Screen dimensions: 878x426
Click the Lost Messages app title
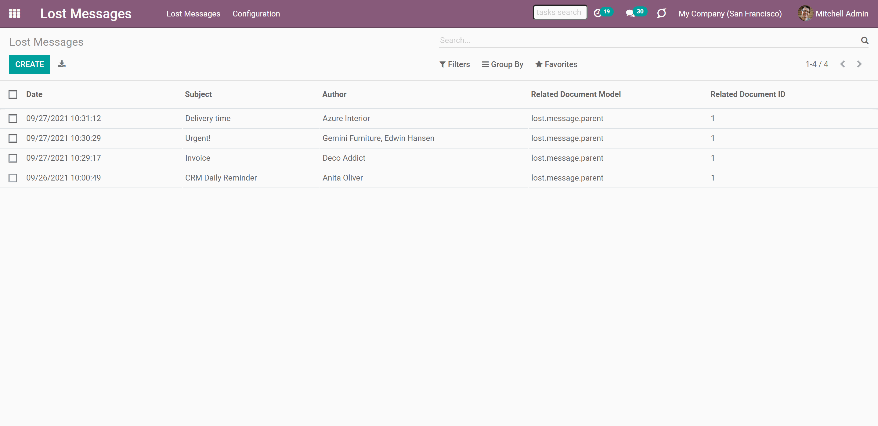coord(86,14)
